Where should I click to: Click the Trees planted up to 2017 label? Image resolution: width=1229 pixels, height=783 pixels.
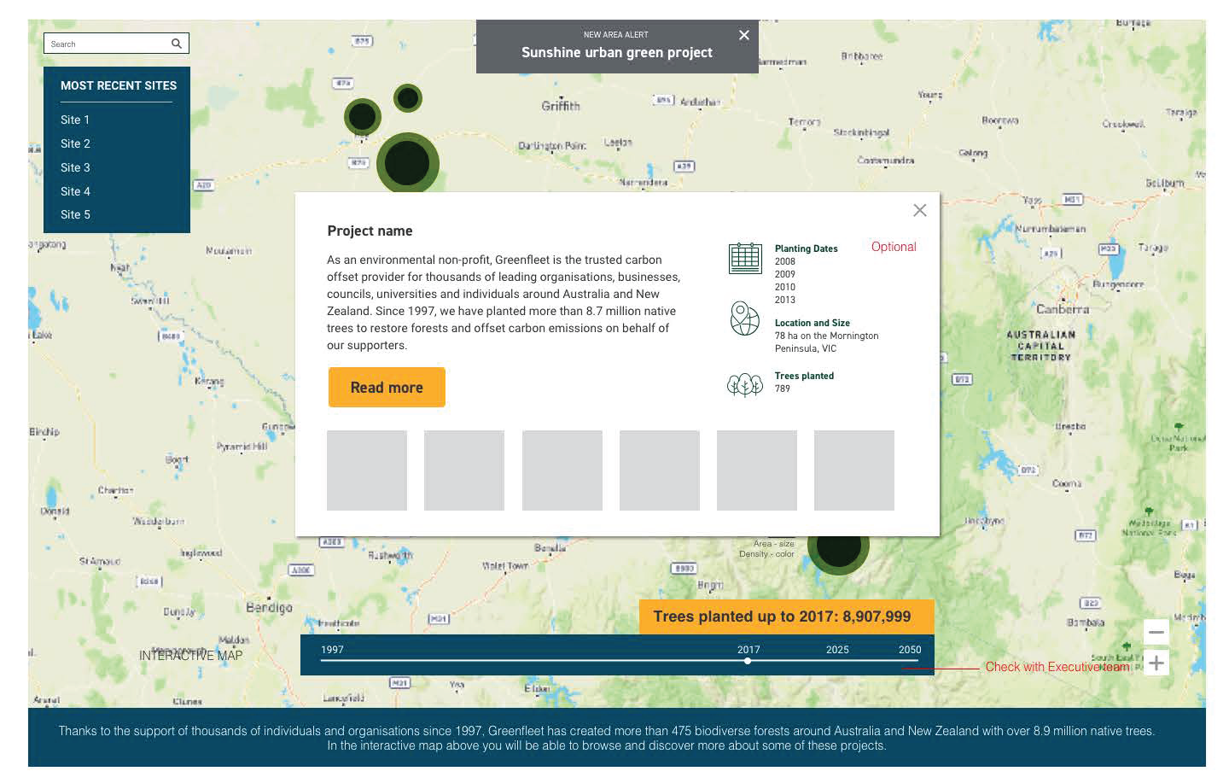(786, 616)
